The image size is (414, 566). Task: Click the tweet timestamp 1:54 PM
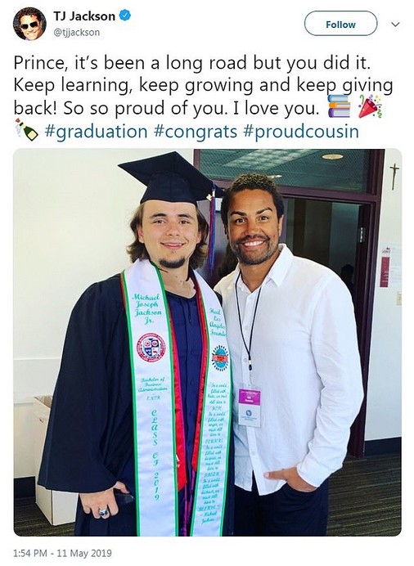pyautogui.click(x=29, y=553)
